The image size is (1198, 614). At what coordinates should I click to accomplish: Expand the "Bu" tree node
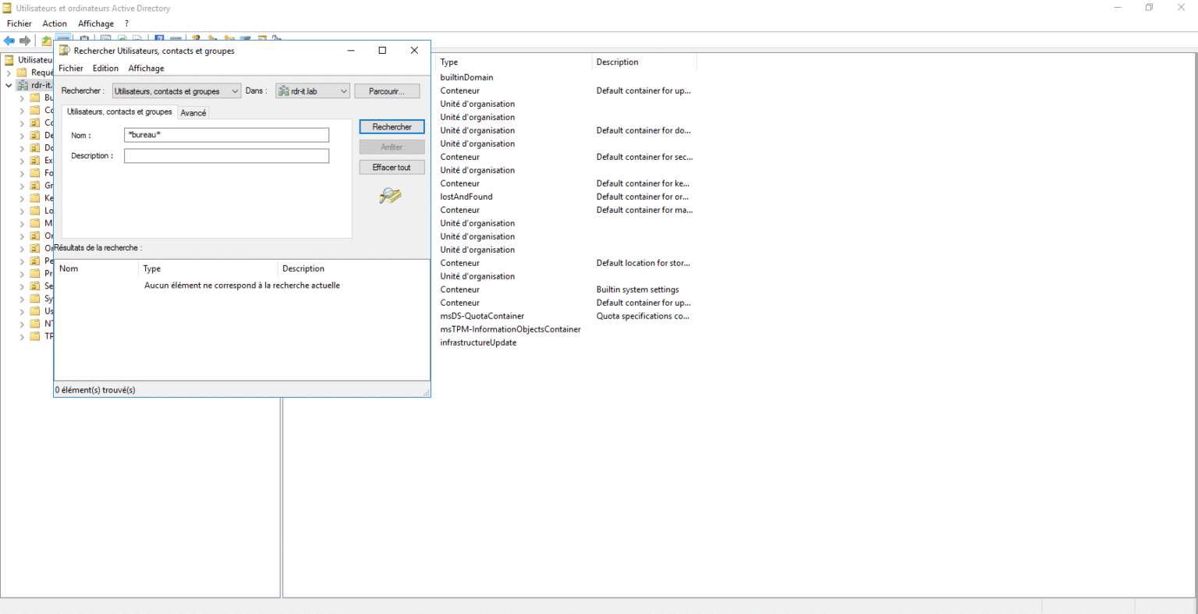point(22,98)
